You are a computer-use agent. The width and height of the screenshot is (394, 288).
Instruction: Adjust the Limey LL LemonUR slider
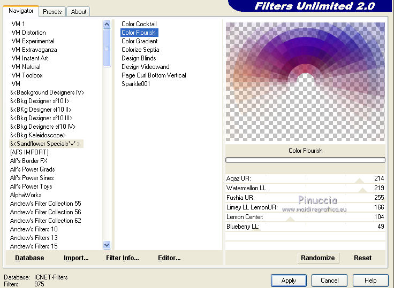(x=305, y=207)
